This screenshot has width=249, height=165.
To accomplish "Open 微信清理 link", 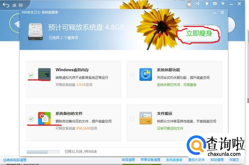I will point(128,160).
